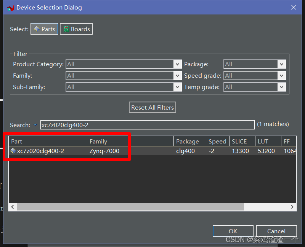
Task: Click the clg400 package cell
Action: (185, 151)
